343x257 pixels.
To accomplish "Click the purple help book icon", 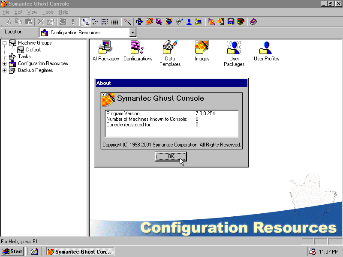I will coord(253,22).
